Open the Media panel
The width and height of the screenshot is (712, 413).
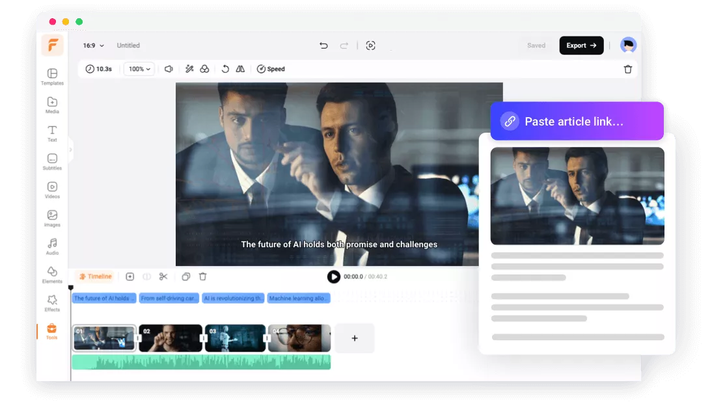pos(52,105)
